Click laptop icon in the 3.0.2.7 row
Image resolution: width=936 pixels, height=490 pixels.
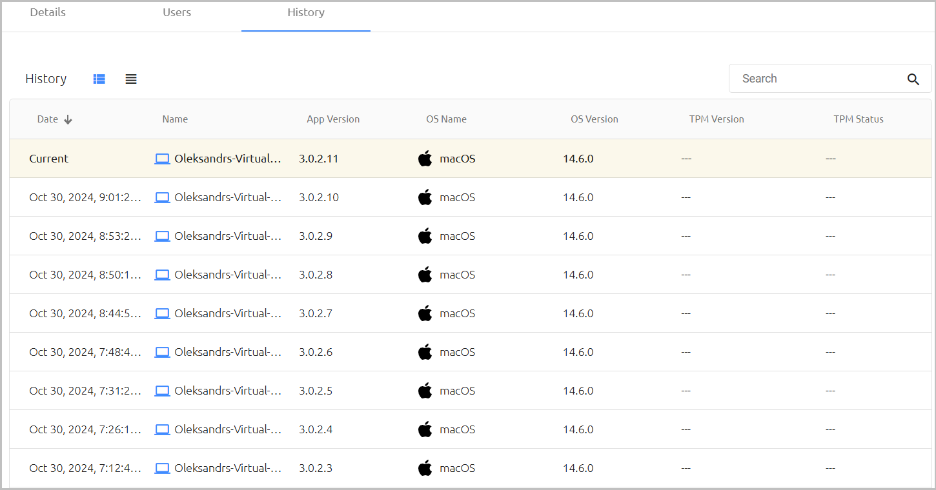[162, 313]
